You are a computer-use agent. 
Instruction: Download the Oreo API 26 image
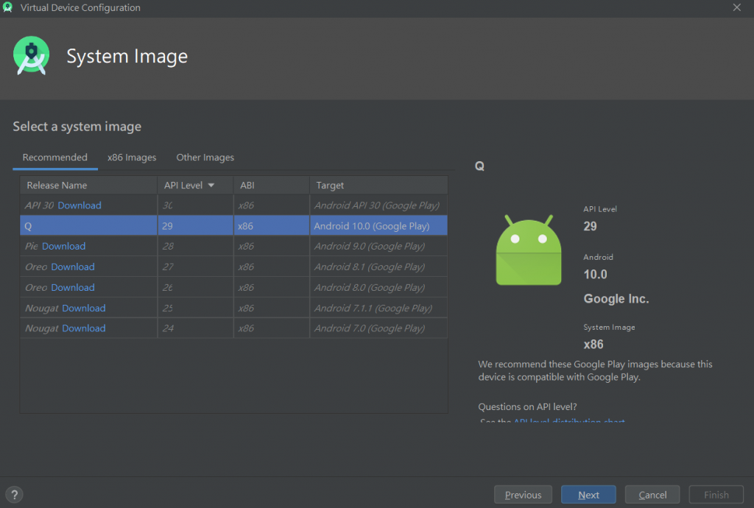pyautogui.click(x=73, y=287)
